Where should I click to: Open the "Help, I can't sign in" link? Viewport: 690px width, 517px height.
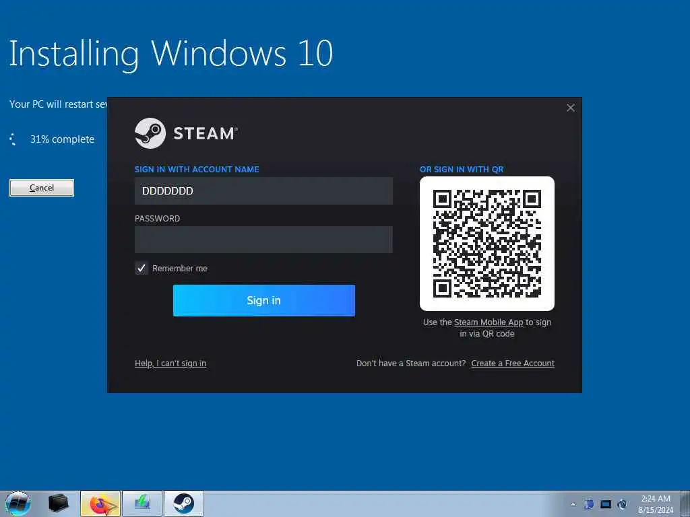pyautogui.click(x=170, y=363)
